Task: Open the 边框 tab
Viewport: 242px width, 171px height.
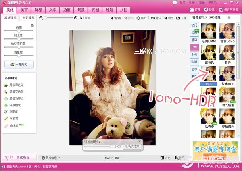Action: [67, 10]
